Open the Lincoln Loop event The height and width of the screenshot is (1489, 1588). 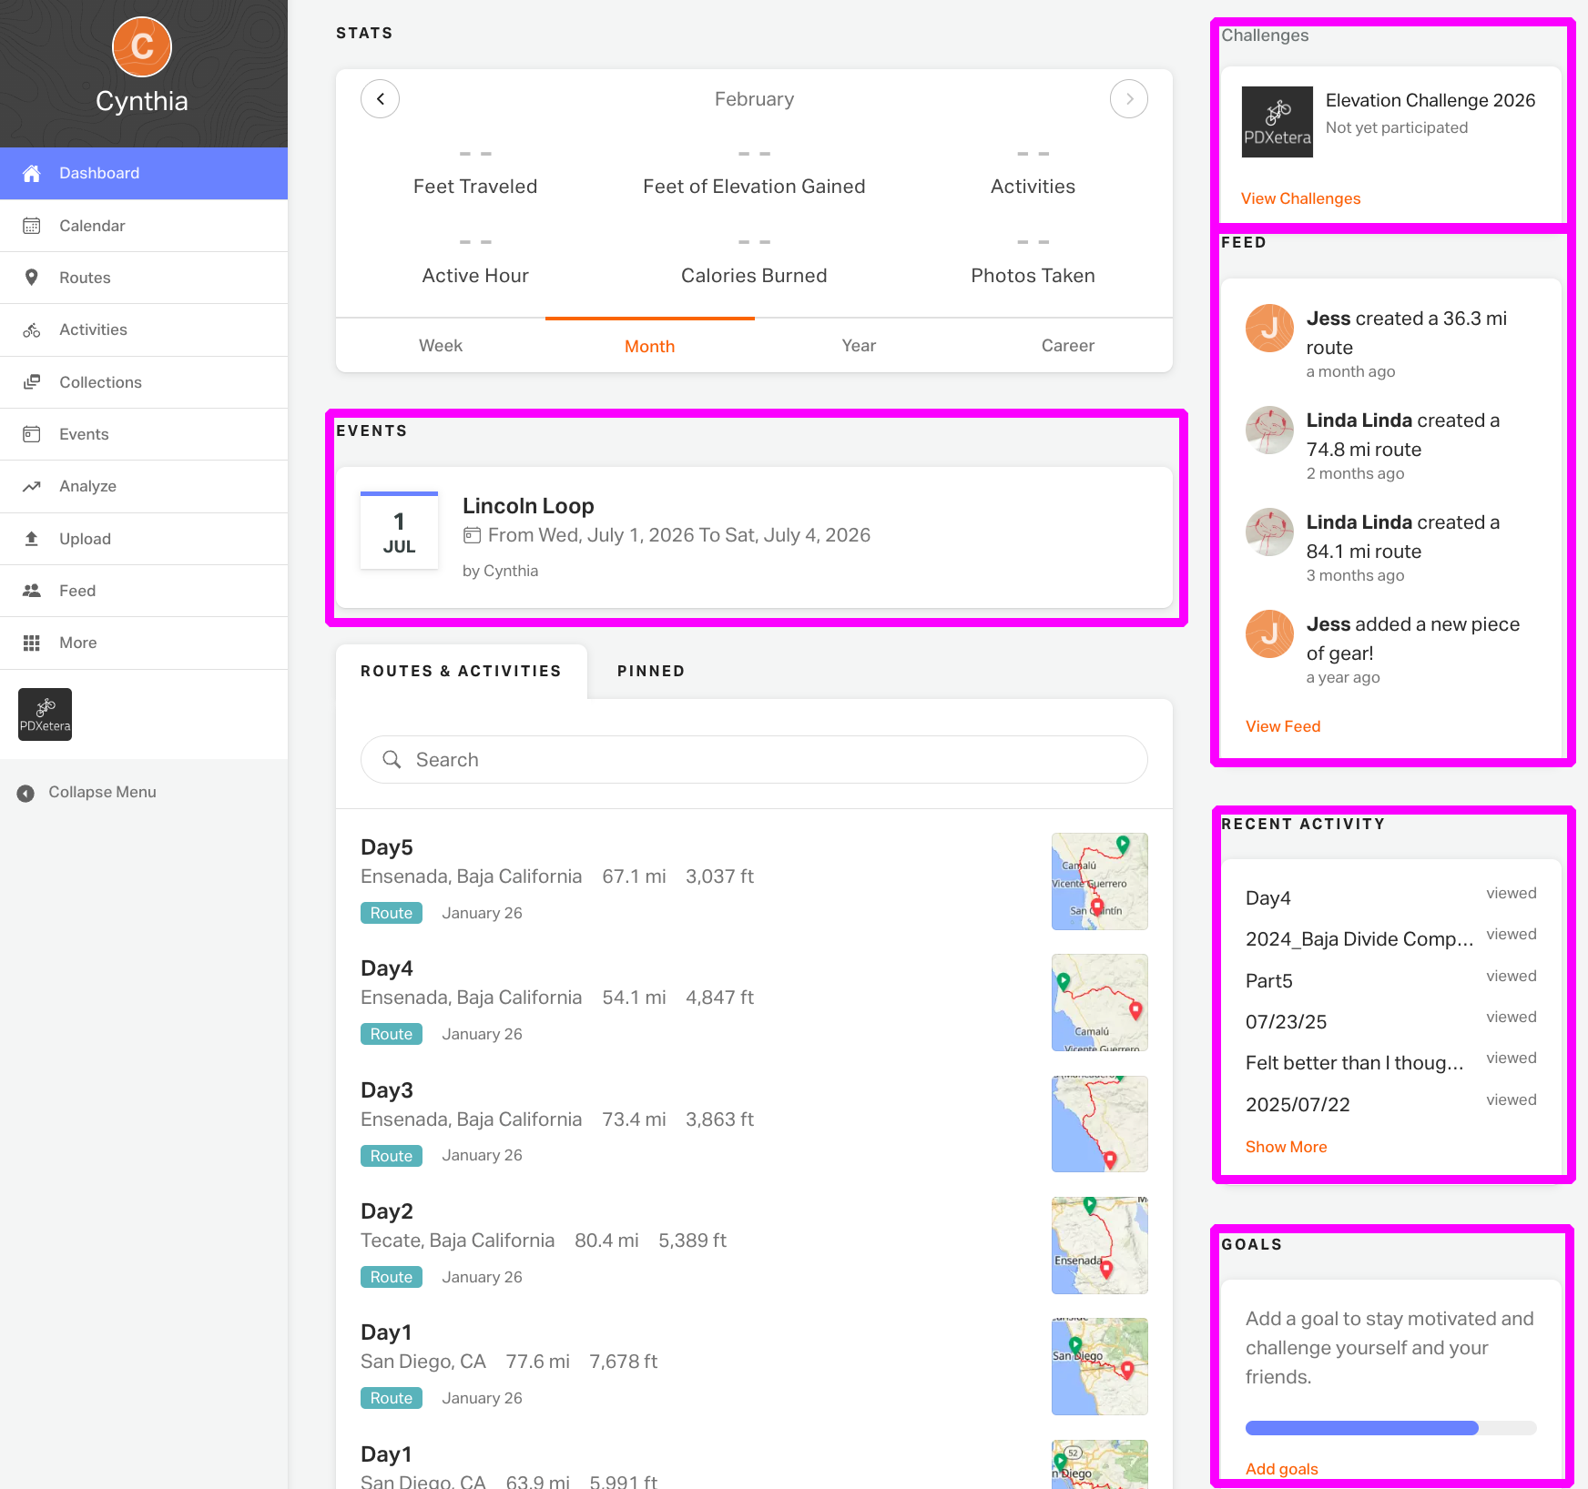[x=528, y=506]
